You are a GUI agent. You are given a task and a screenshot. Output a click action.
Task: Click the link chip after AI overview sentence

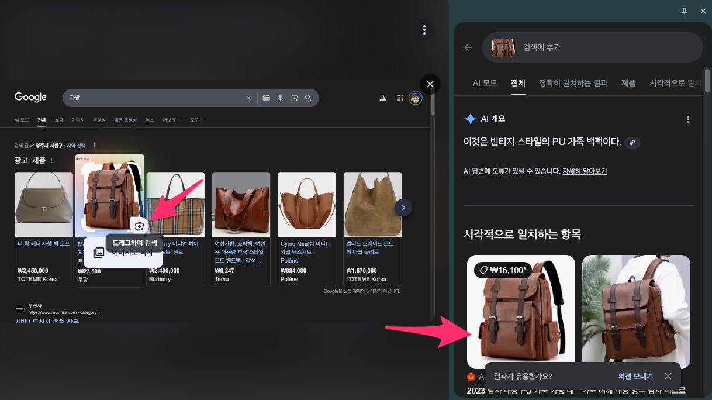point(632,142)
